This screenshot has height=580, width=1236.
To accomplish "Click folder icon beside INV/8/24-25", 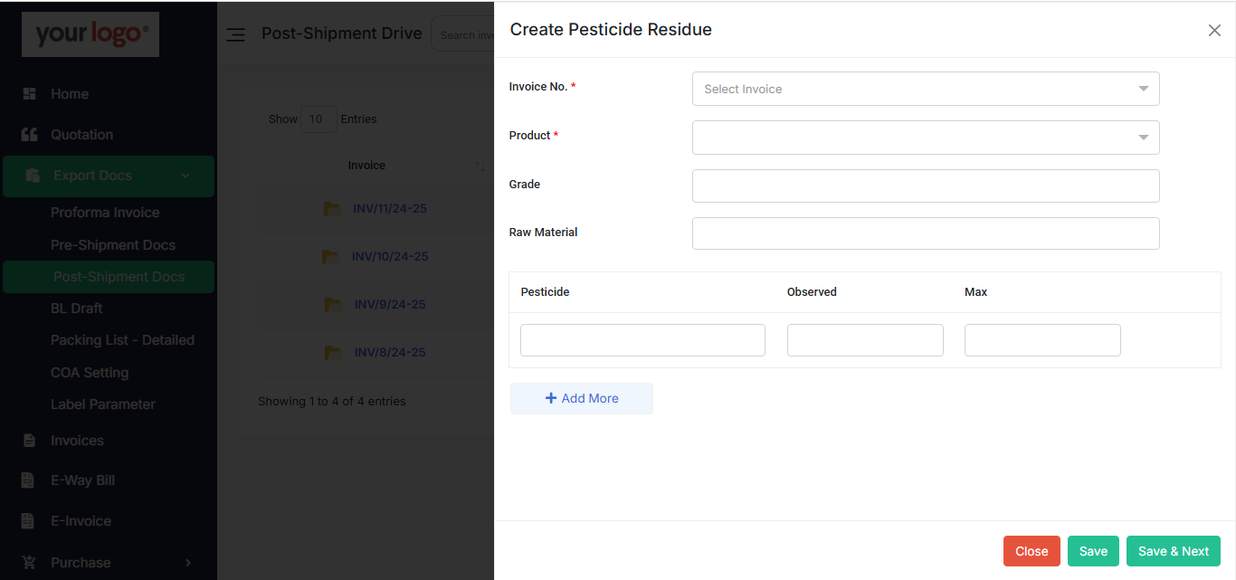I will coord(334,353).
